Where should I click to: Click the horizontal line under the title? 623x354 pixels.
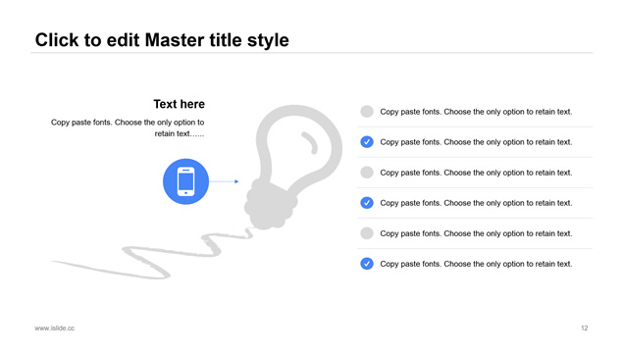coord(312,52)
